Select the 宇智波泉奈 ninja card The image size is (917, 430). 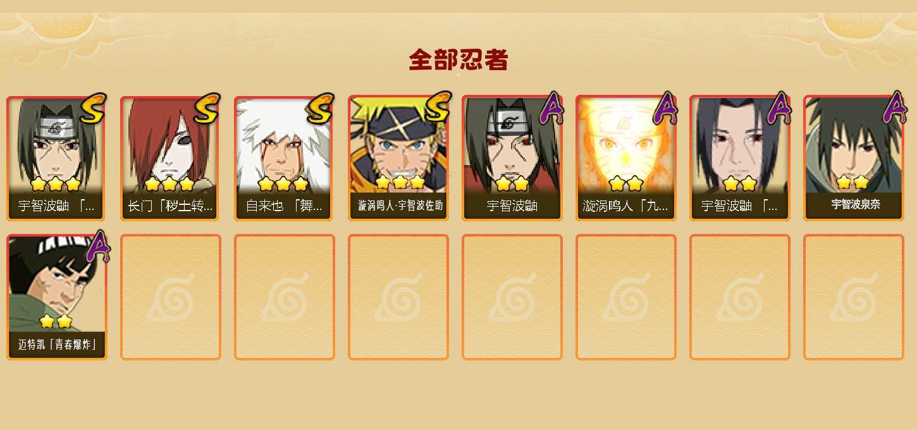[853, 158]
